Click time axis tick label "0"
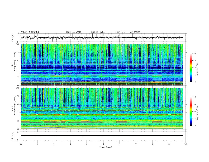Screen dimensions: 209x162 click(21, 144)
